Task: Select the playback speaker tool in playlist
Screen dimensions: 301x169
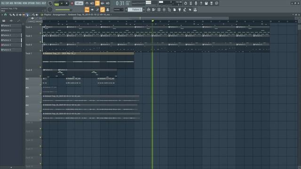Action: [37, 15]
